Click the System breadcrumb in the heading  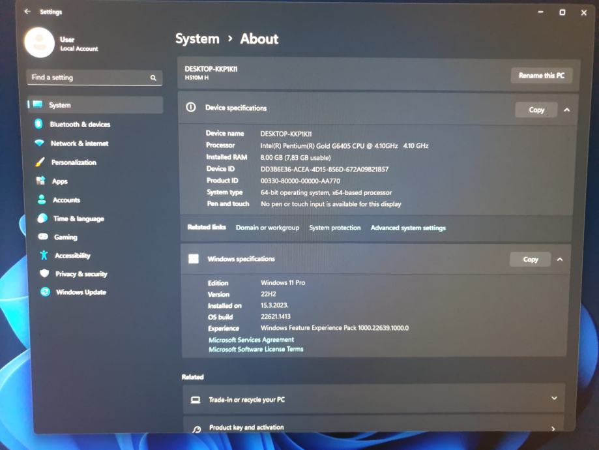(x=197, y=38)
